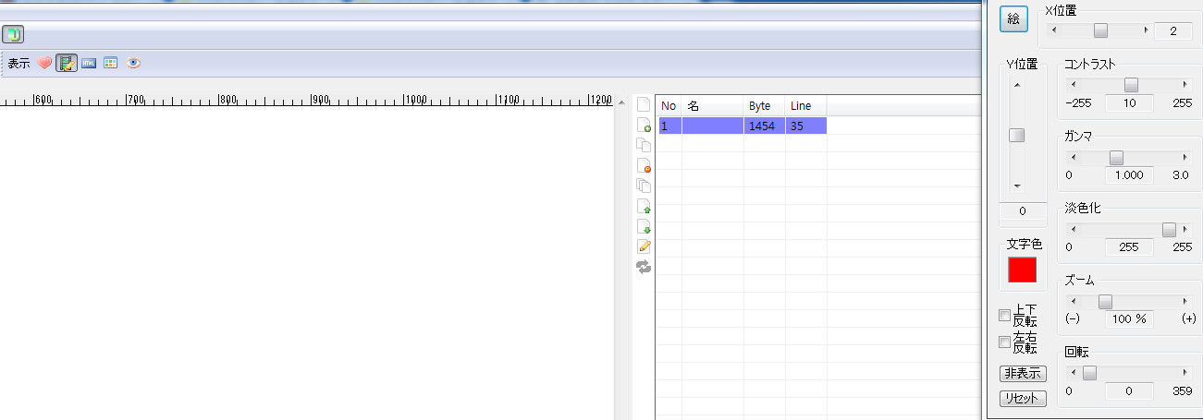Screen dimensions: 1203x420
Task: Click the add page icon with green plus
Action: pyautogui.click(x=644, y=126)
